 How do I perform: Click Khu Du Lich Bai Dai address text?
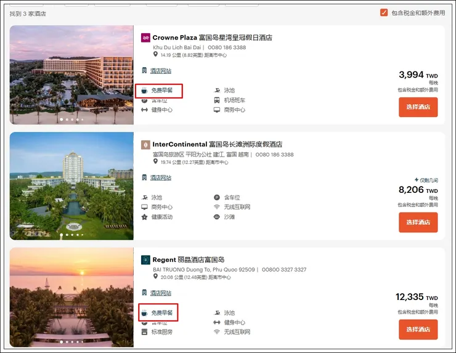pyautogui.click(x=177, y=47)
